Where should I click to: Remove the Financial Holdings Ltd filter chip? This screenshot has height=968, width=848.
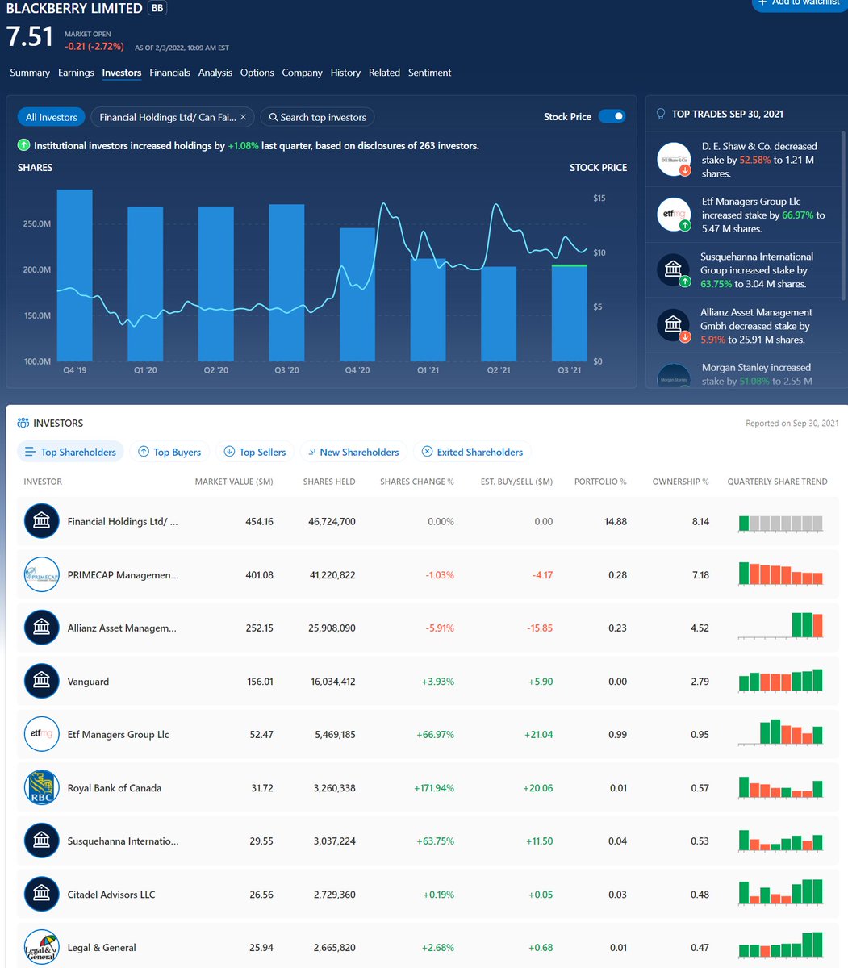point(244,117)
